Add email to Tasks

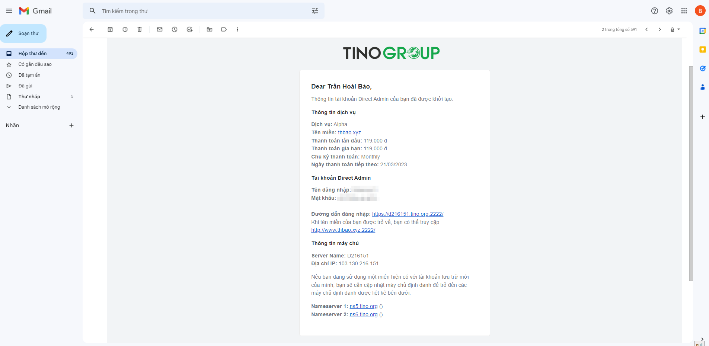tap(189, 29)
